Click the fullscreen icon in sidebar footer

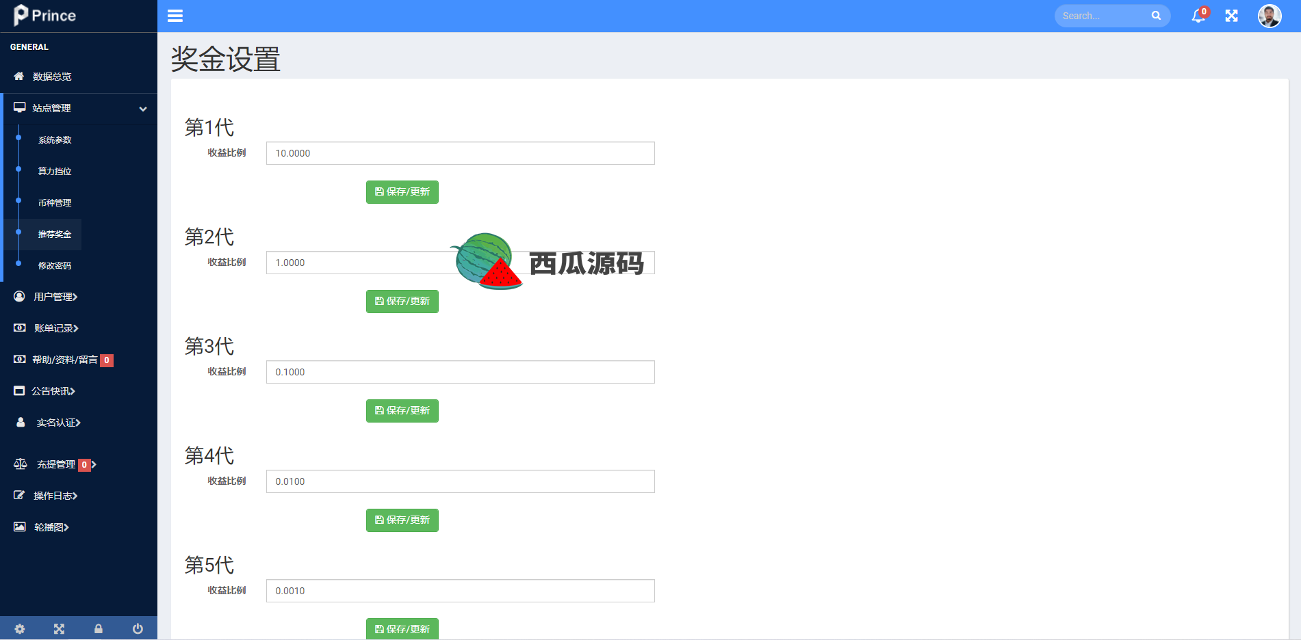(x=59, y=628)
